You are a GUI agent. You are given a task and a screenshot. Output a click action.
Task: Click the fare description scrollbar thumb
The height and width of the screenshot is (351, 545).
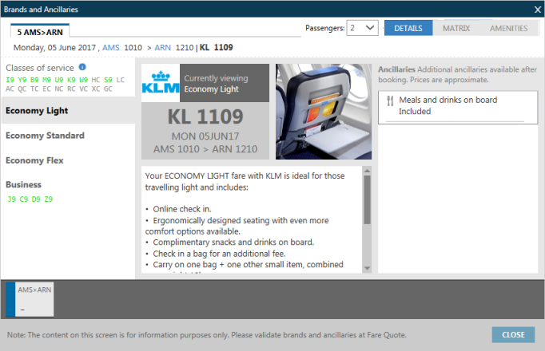point(367,199)
